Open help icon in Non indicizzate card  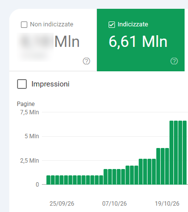click(x=86, y=61)
